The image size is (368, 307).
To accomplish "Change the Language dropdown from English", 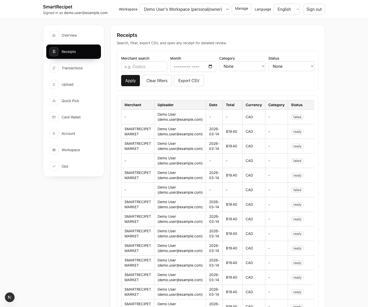I will point(286,9).
